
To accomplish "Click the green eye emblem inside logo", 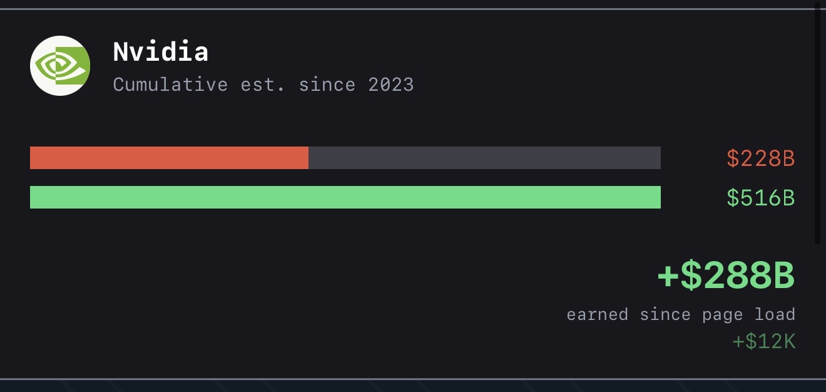I will click(61, 65).
